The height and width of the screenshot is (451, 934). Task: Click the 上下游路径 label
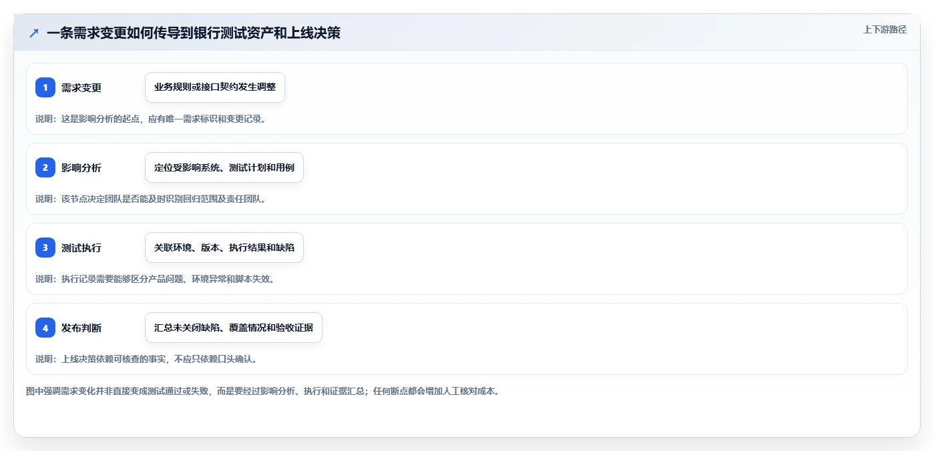(x=885, y=29)
